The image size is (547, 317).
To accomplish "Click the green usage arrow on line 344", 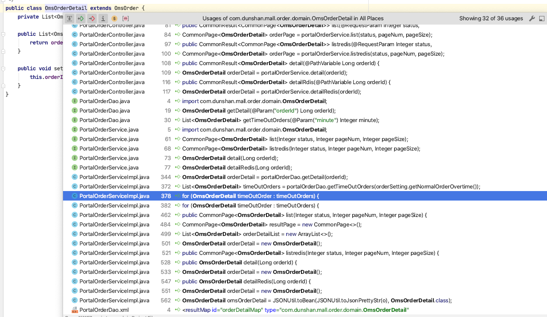I will pos(177,177).
